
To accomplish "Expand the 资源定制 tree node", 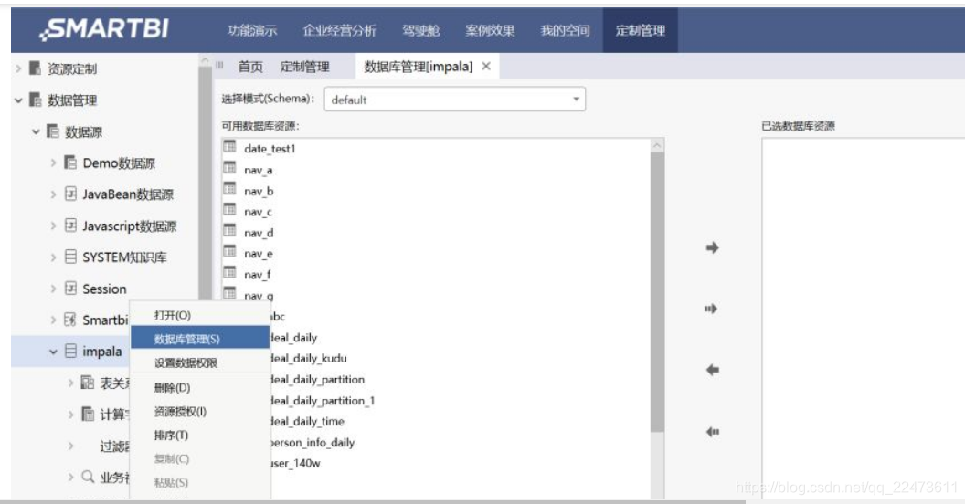I will (x=18, y=68).
